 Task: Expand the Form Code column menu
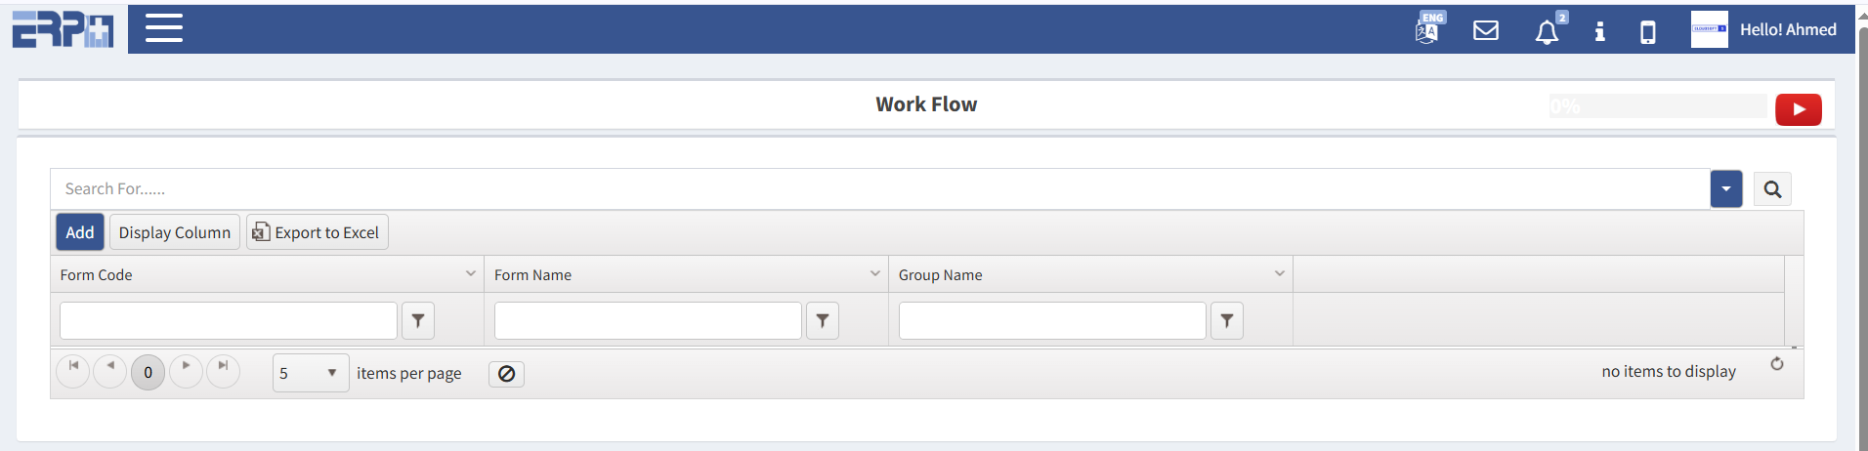471,274
